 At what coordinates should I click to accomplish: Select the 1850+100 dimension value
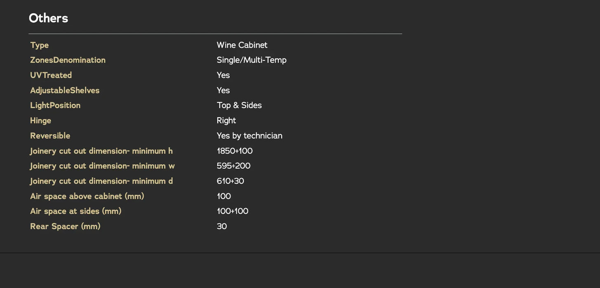coord(235,151)
